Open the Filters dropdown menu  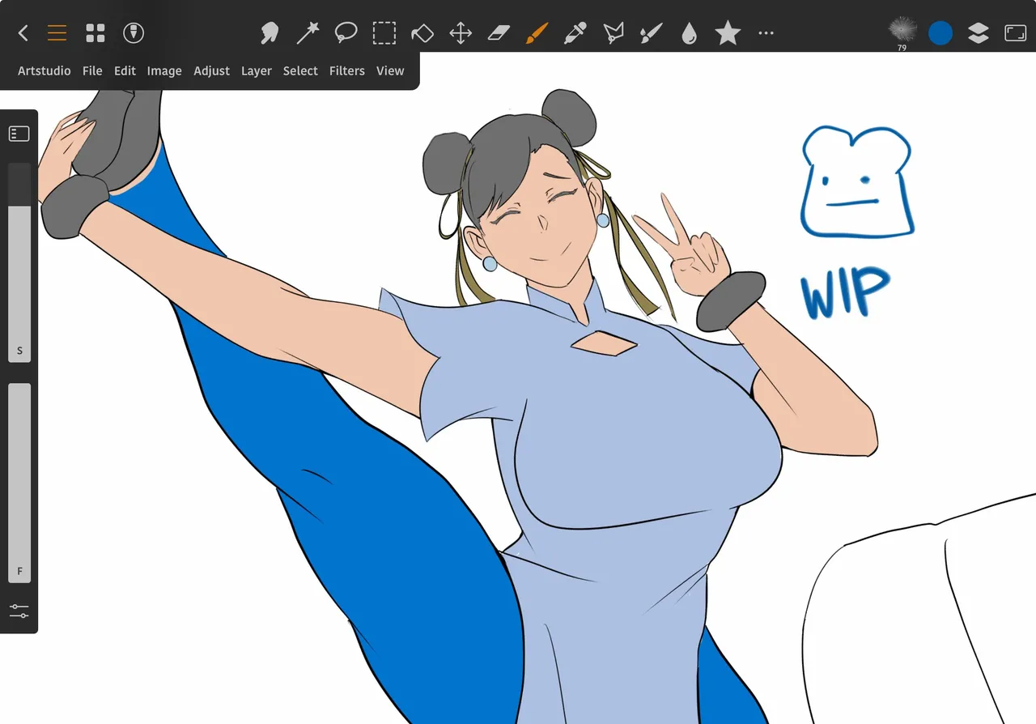tap(346, 71)
